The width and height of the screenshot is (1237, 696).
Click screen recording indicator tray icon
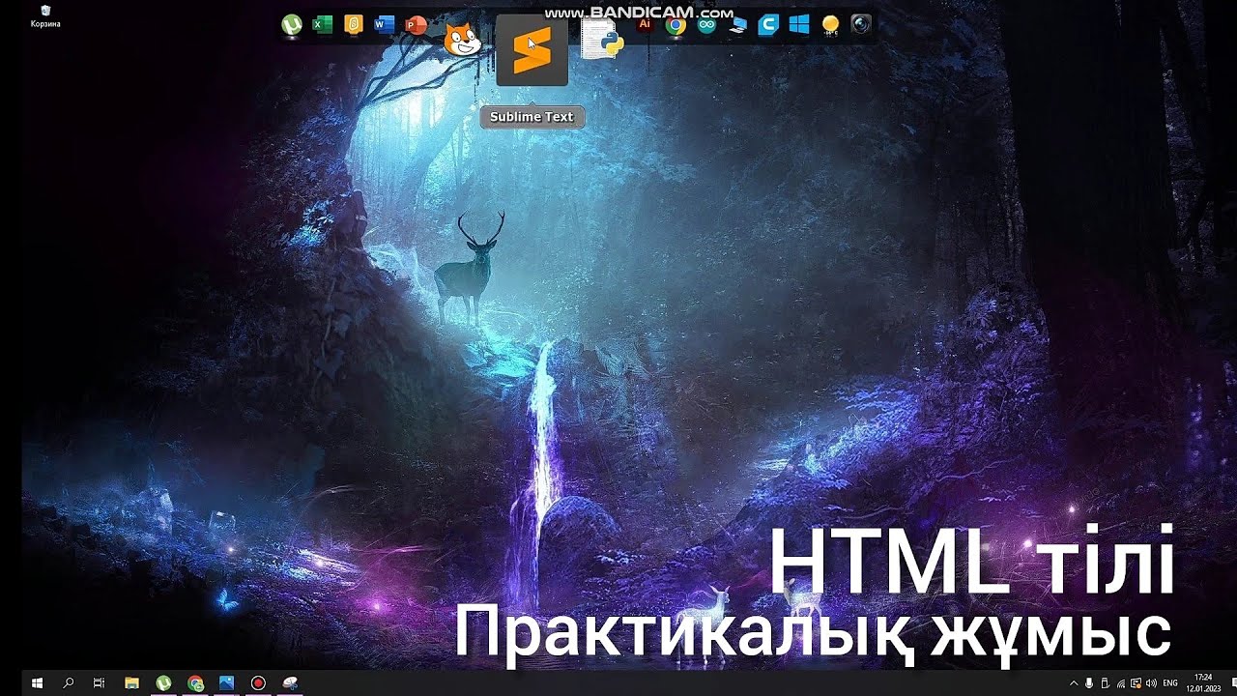click(1136, 683)
